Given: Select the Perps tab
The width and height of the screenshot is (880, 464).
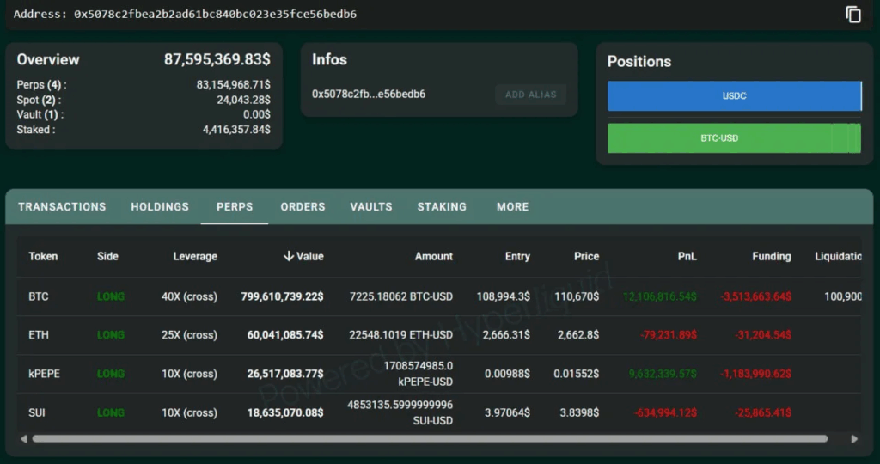Looking at the screenshot, I should pyautogui.click(x=235, y=207).
